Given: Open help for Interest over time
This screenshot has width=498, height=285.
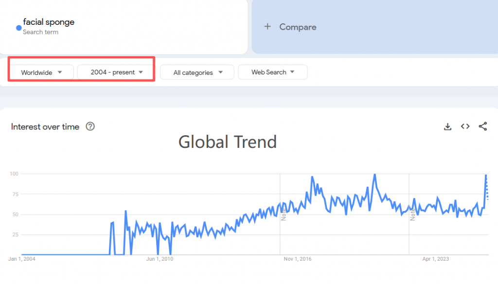Looking at the screenshot, I should pyautogui.click(x=90, y=126).
